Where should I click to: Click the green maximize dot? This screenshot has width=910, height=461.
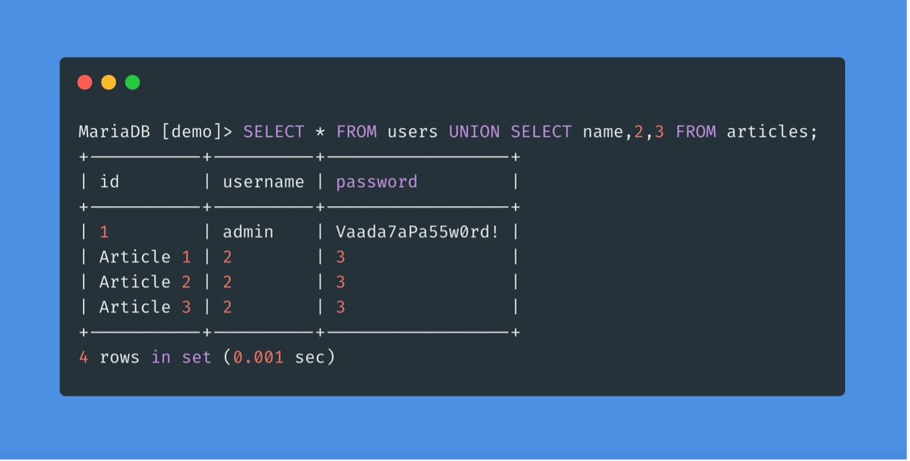pos(133,83)
